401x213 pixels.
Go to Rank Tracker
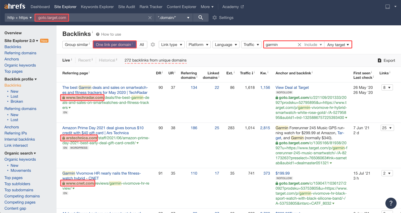point(151,7)
